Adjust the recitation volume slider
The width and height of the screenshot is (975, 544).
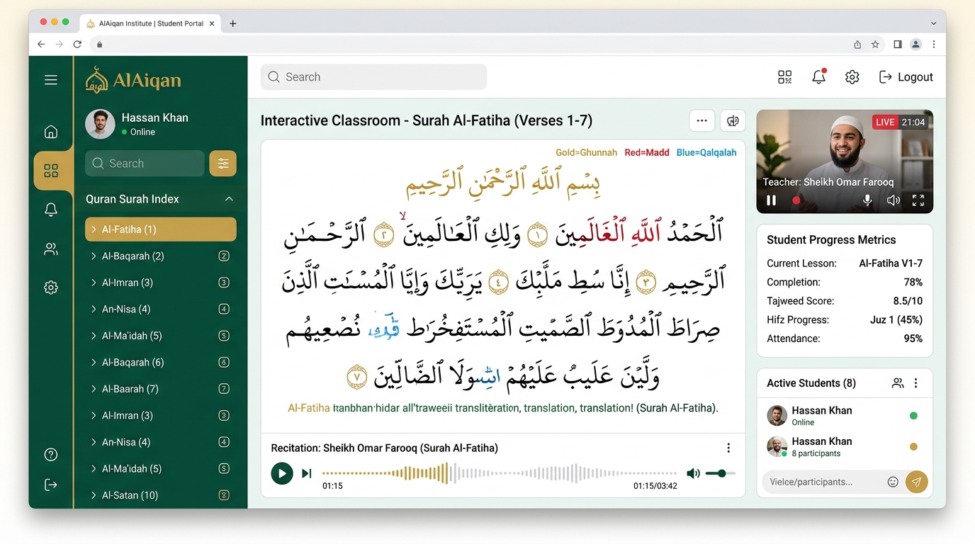pos(721,473)
